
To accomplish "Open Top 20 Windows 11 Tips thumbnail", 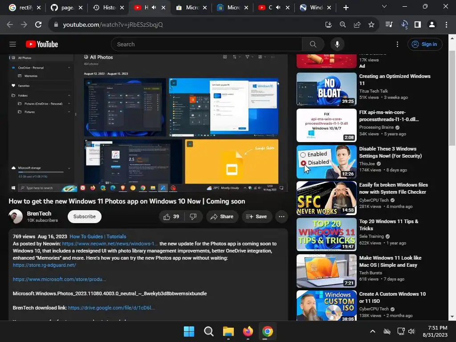I will point(326,234).
